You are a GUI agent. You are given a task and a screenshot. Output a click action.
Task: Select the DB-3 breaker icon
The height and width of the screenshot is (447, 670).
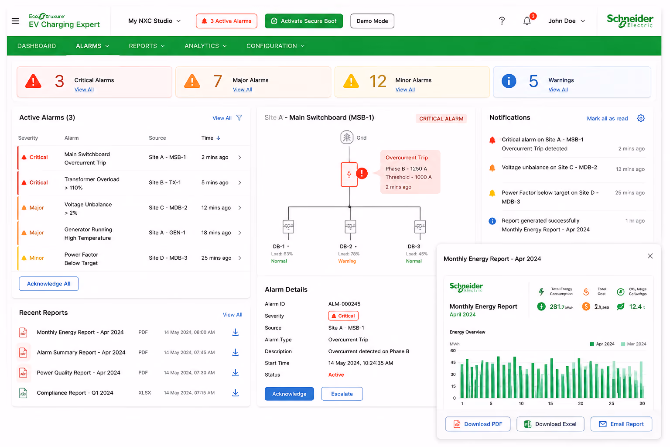tap(420, 227)
